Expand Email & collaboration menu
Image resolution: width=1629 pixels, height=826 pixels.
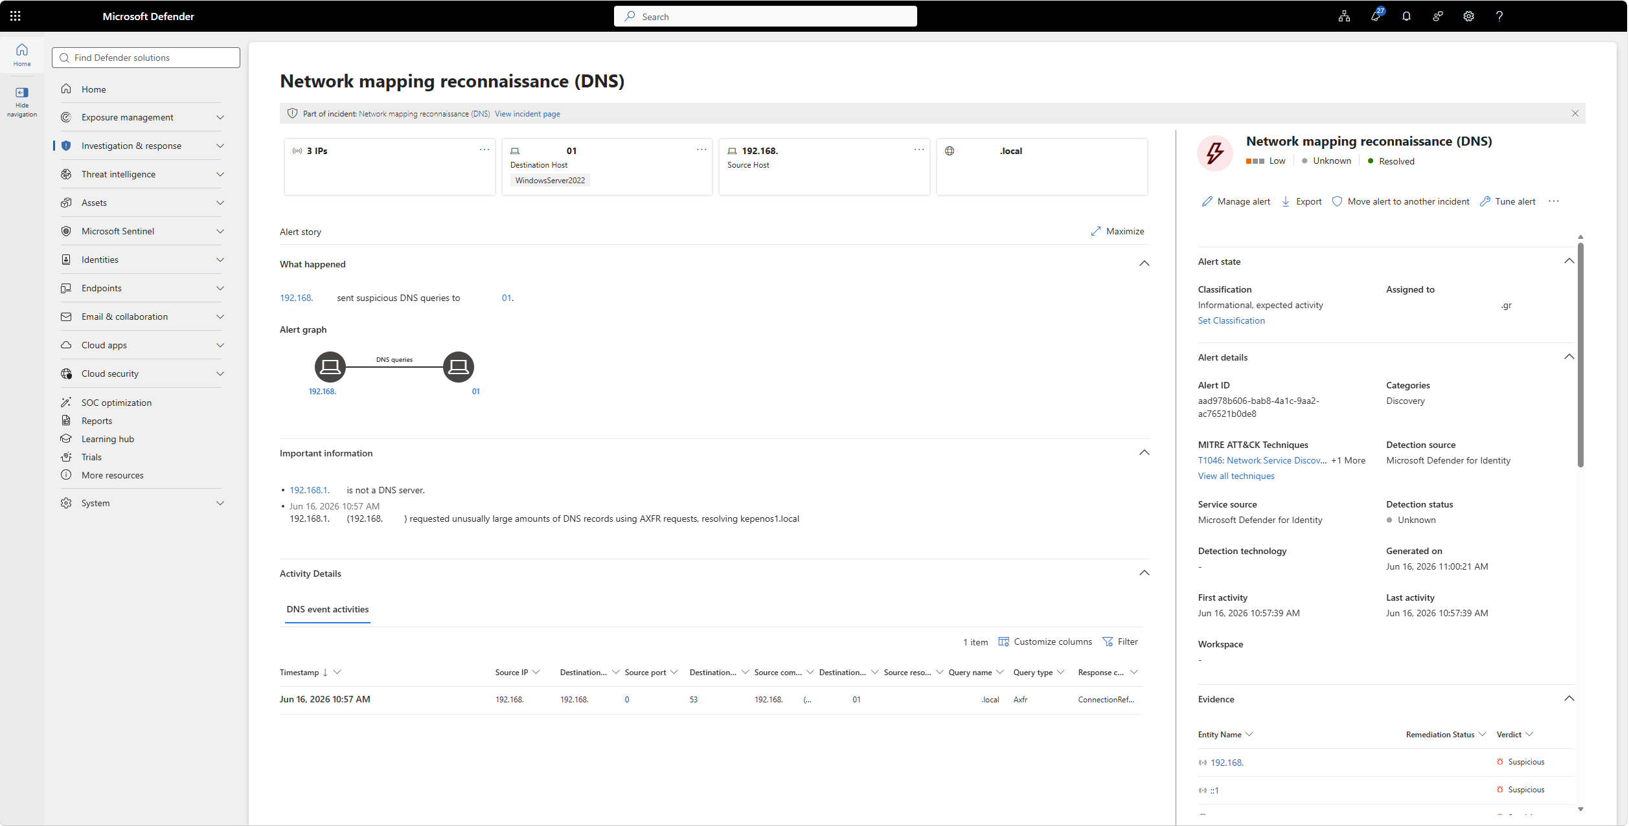tap(220, 317)
